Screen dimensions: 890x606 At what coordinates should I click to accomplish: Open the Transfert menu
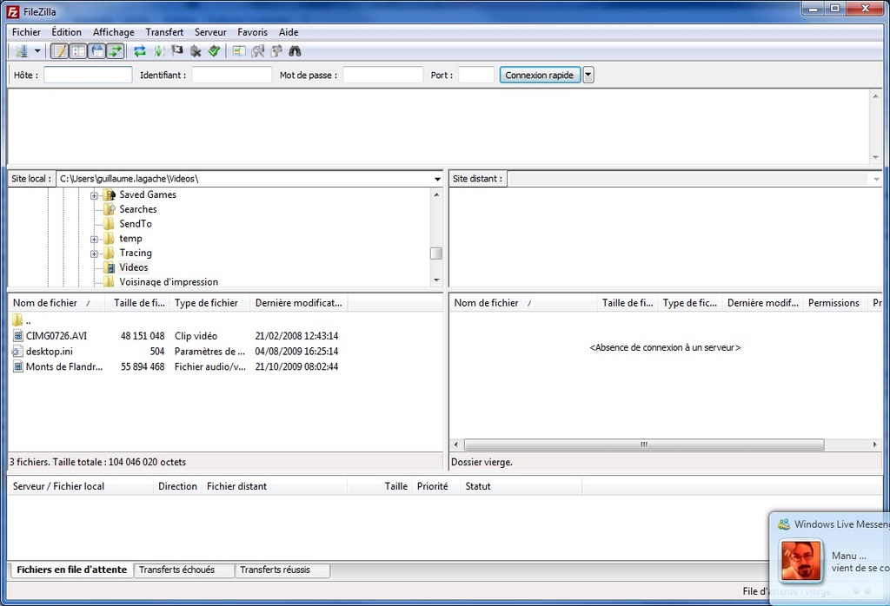[164, 32]
